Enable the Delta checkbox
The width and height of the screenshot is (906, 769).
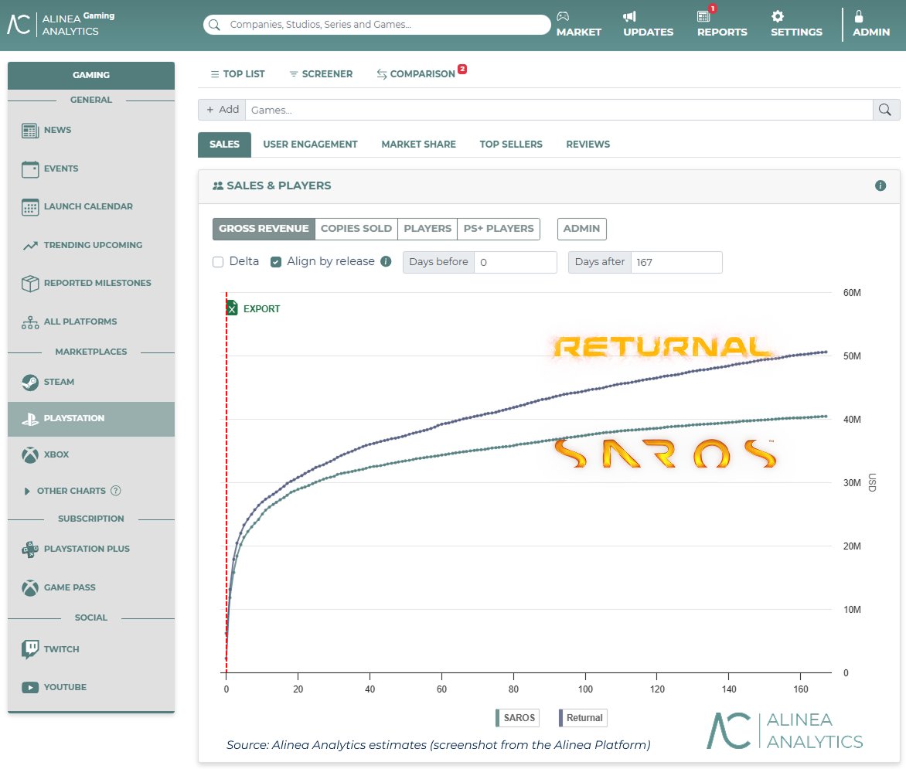[218, 262]
